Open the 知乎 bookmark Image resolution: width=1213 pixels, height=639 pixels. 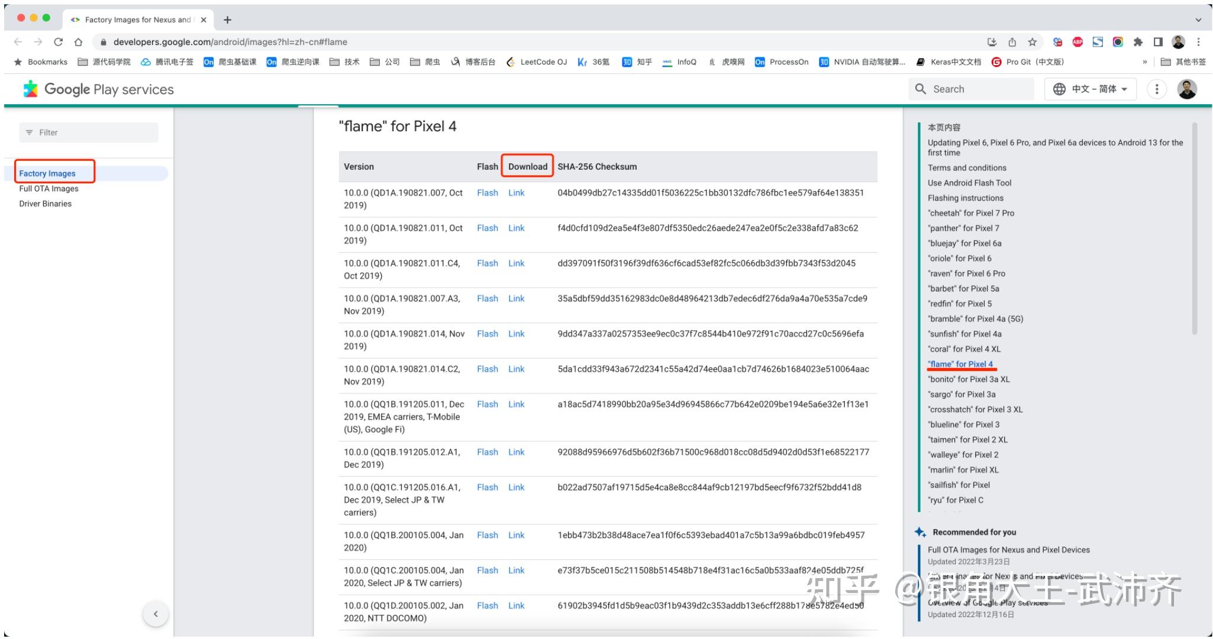[x=637, y=62]
